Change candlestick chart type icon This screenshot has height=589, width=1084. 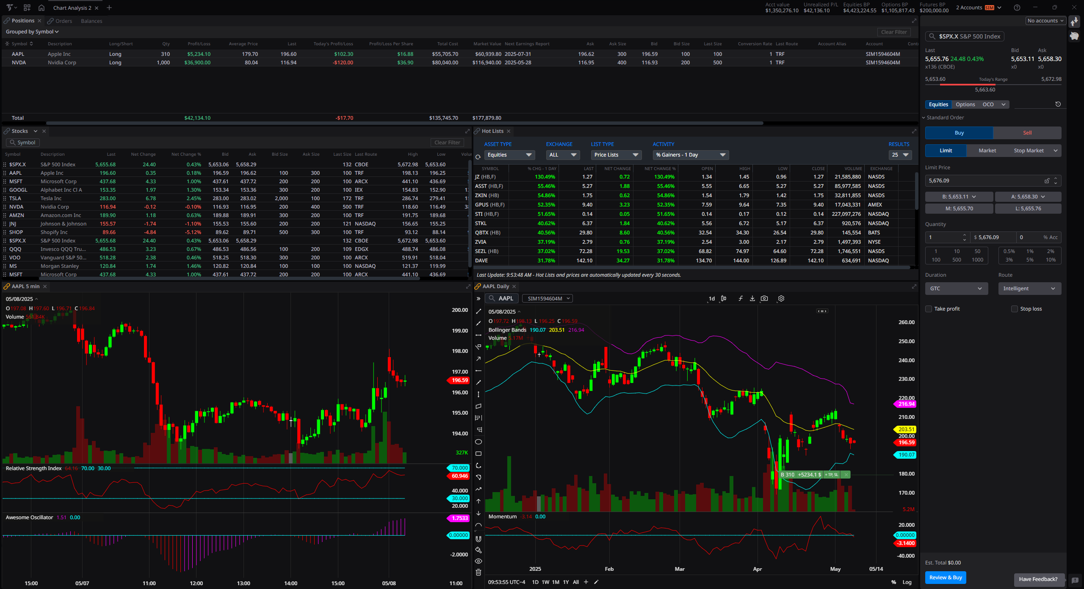click(724, 298)
